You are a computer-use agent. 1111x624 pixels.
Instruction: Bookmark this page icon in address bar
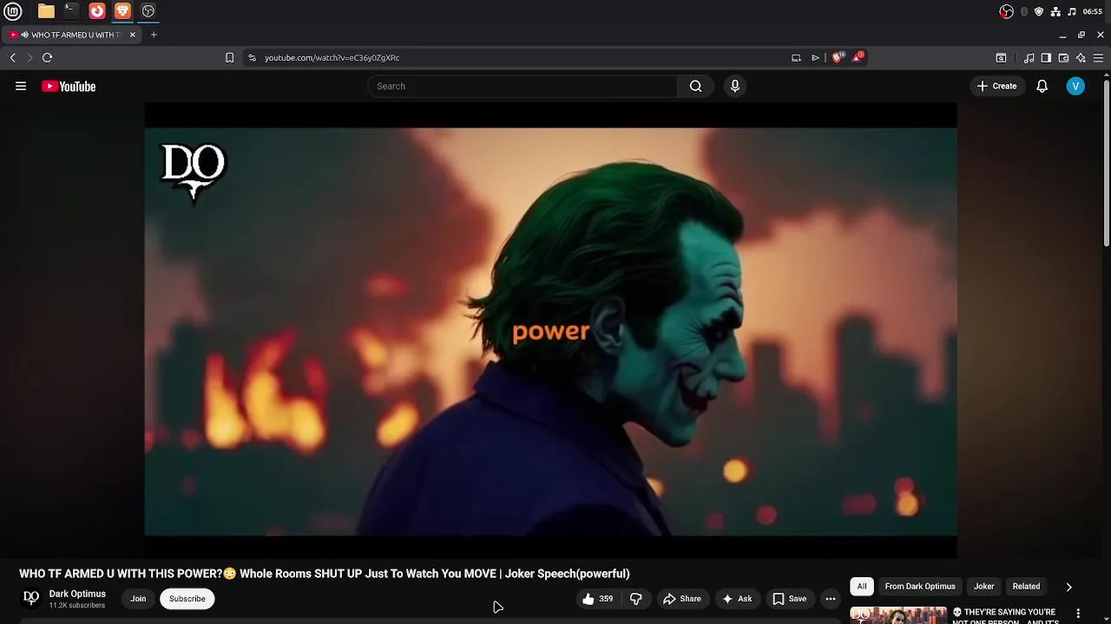(229, 57)
